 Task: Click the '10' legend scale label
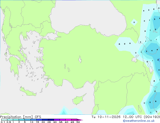pos(32,122)
